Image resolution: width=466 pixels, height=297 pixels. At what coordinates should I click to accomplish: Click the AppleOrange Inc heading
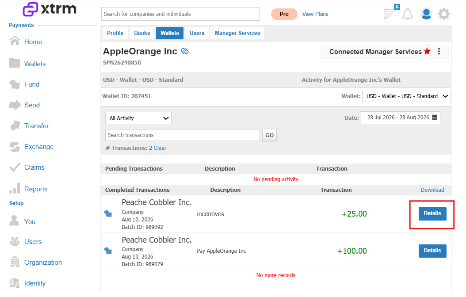(x=140, y=51)
